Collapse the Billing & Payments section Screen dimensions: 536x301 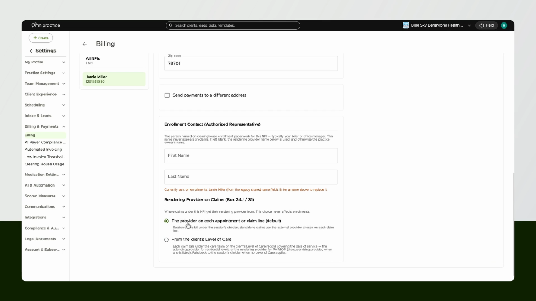(45, 126)
